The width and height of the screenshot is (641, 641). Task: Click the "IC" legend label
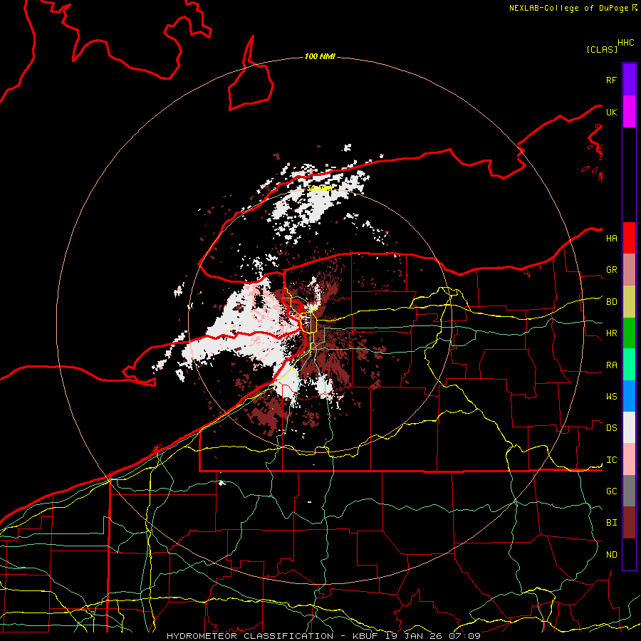point(611,460)
